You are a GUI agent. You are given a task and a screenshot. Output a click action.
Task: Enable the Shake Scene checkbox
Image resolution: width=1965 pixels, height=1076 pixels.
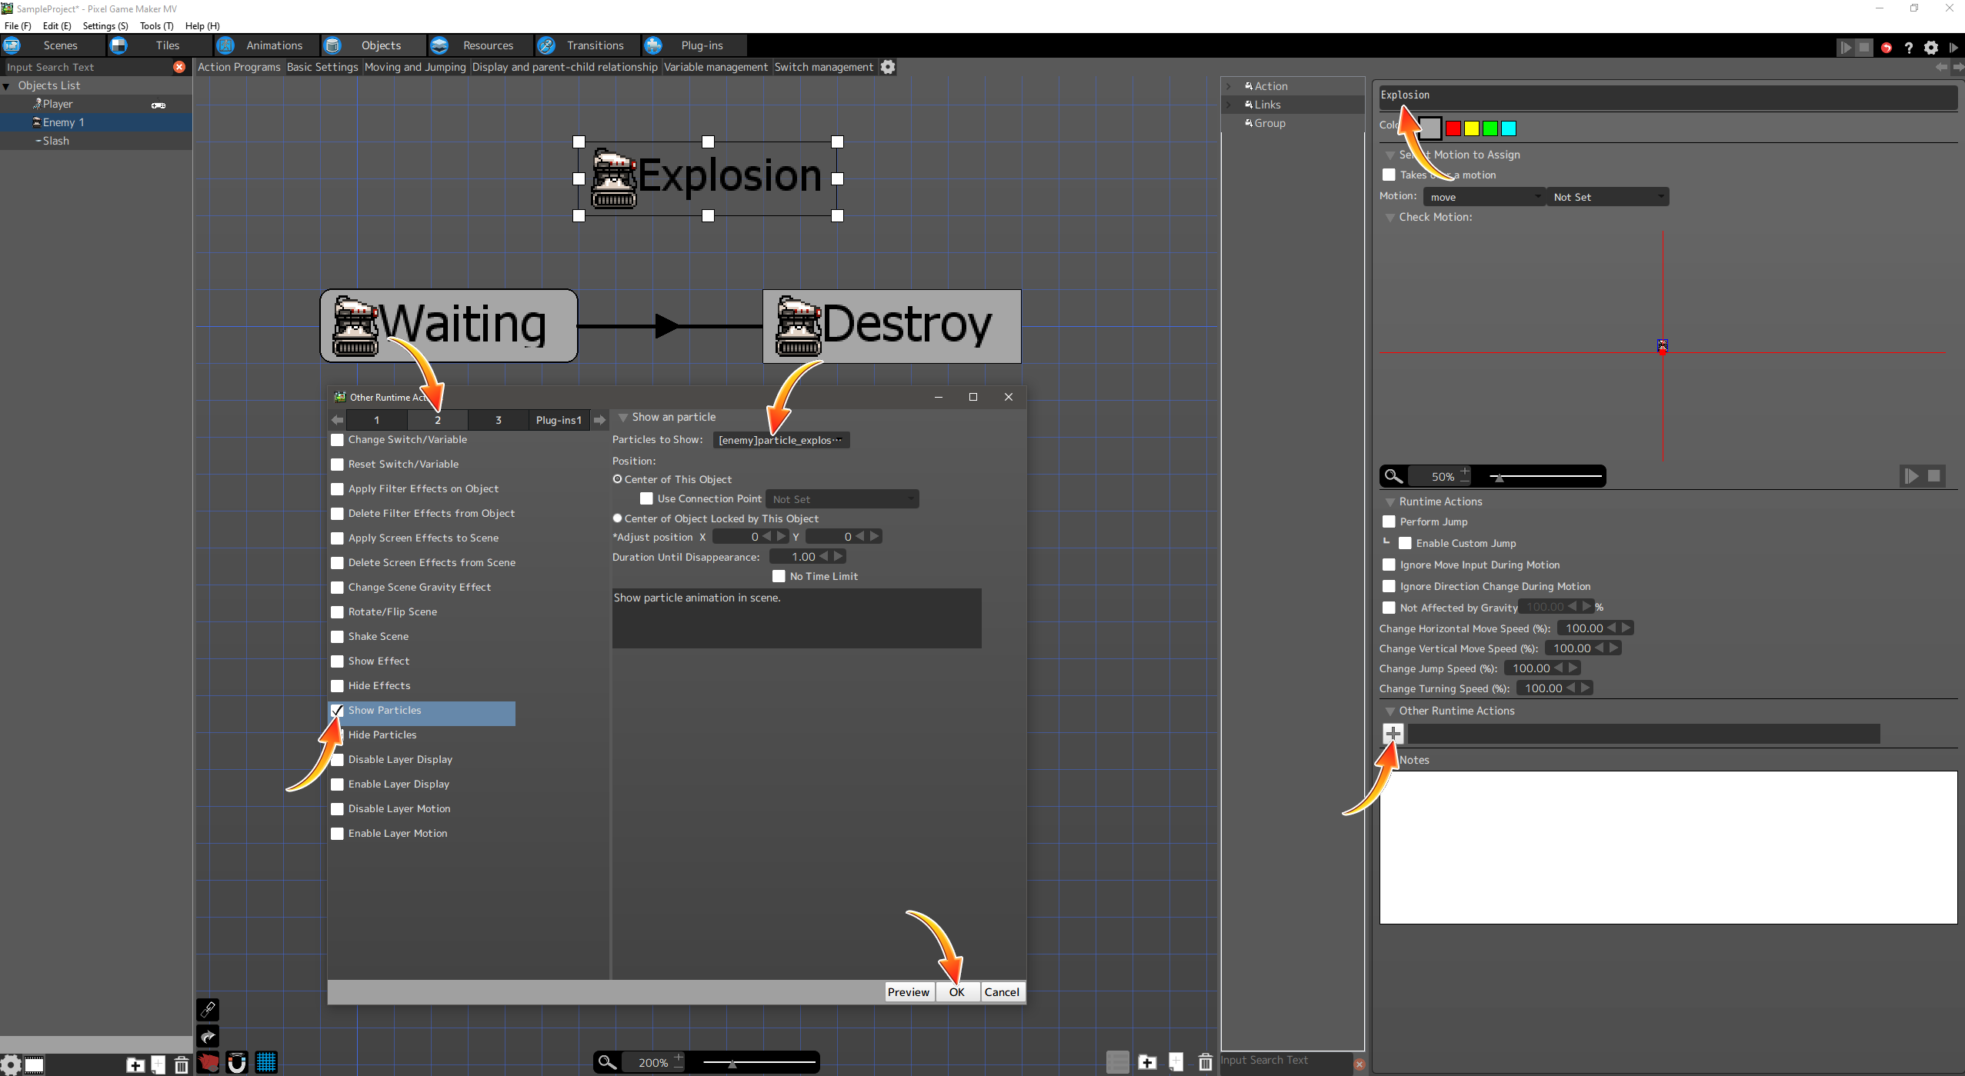click(337, 637)
